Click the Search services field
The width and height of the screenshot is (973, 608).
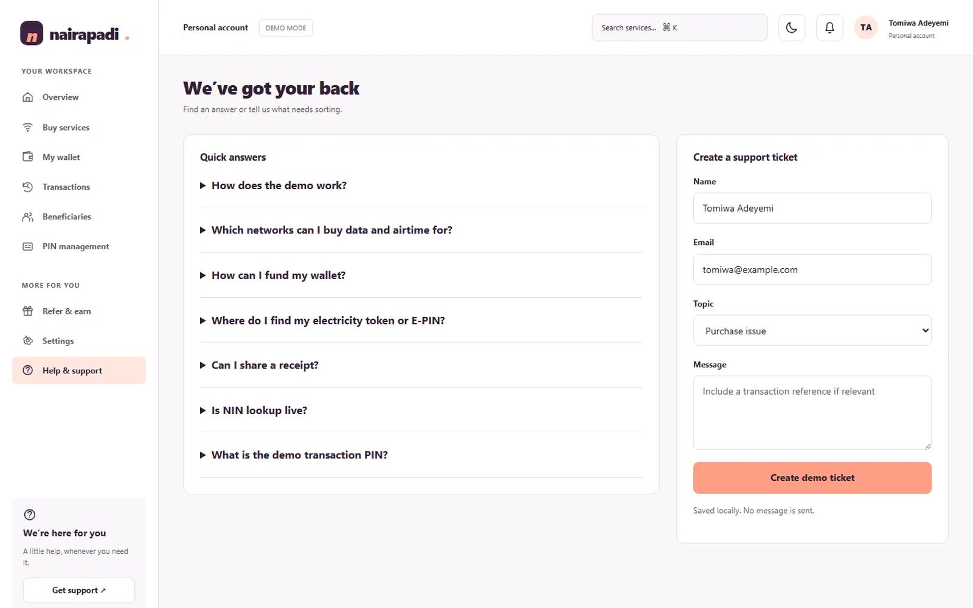click(679, 27)
